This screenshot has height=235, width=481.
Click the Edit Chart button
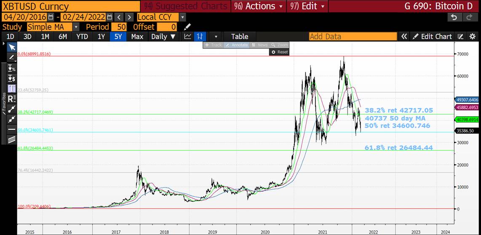coord(432,37)
